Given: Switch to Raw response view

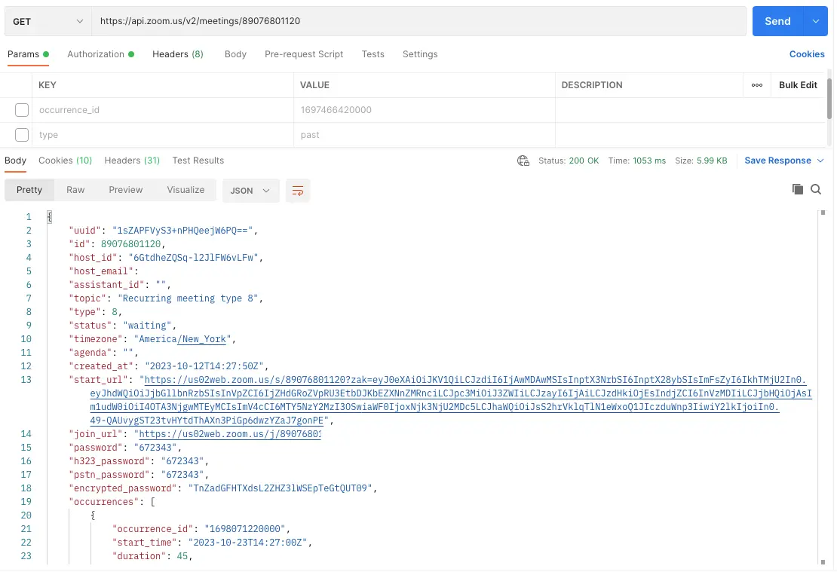Looking at the screenshot, I should (x=75, y=190).
